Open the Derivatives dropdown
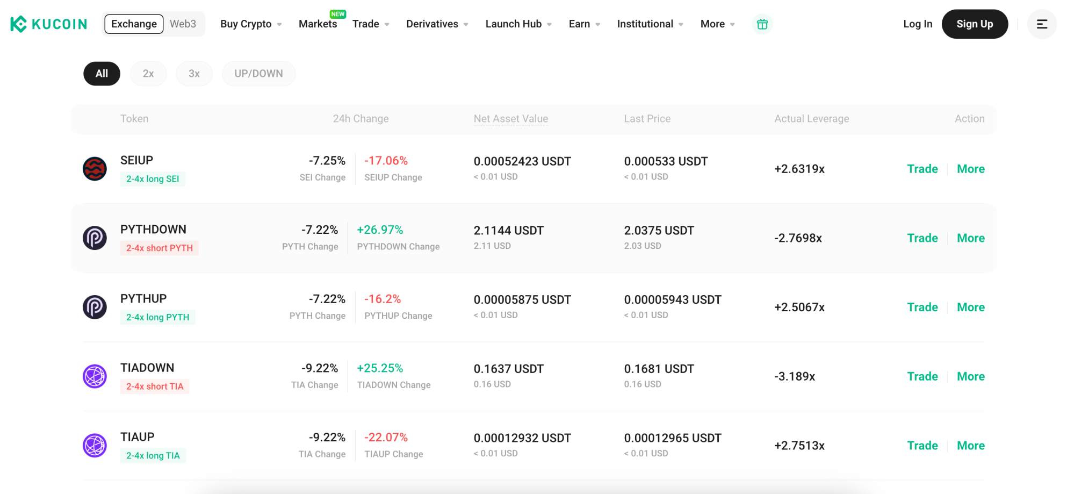1067x494 pixels. click(432, 24)
